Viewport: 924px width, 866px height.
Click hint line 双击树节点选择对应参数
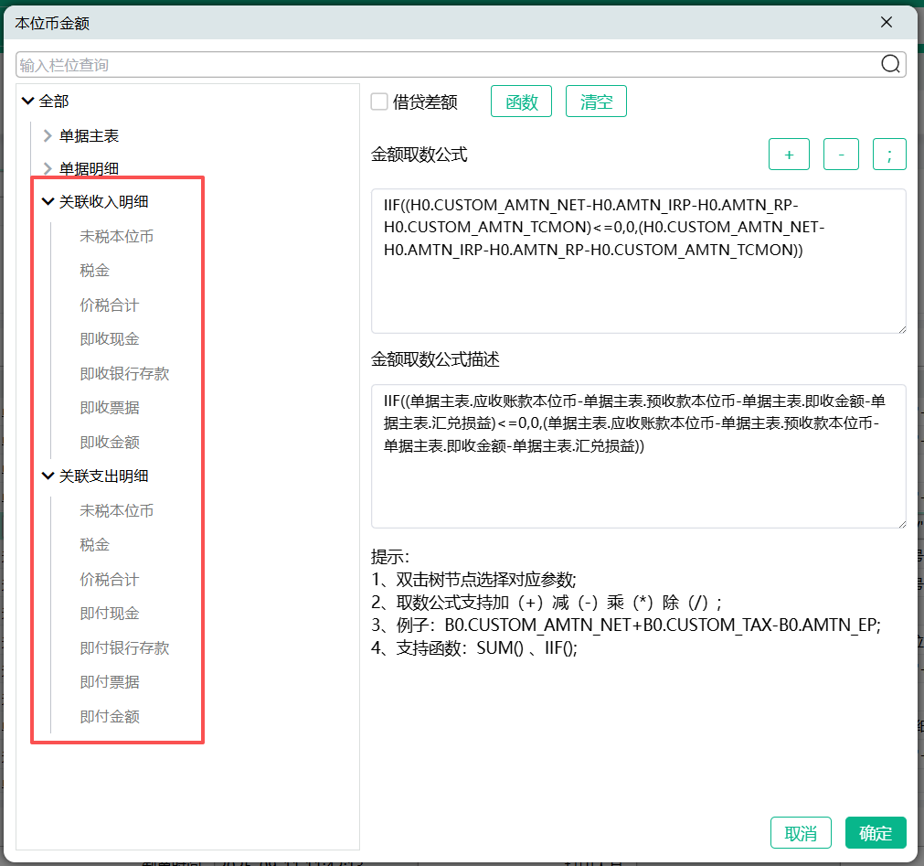473,580
